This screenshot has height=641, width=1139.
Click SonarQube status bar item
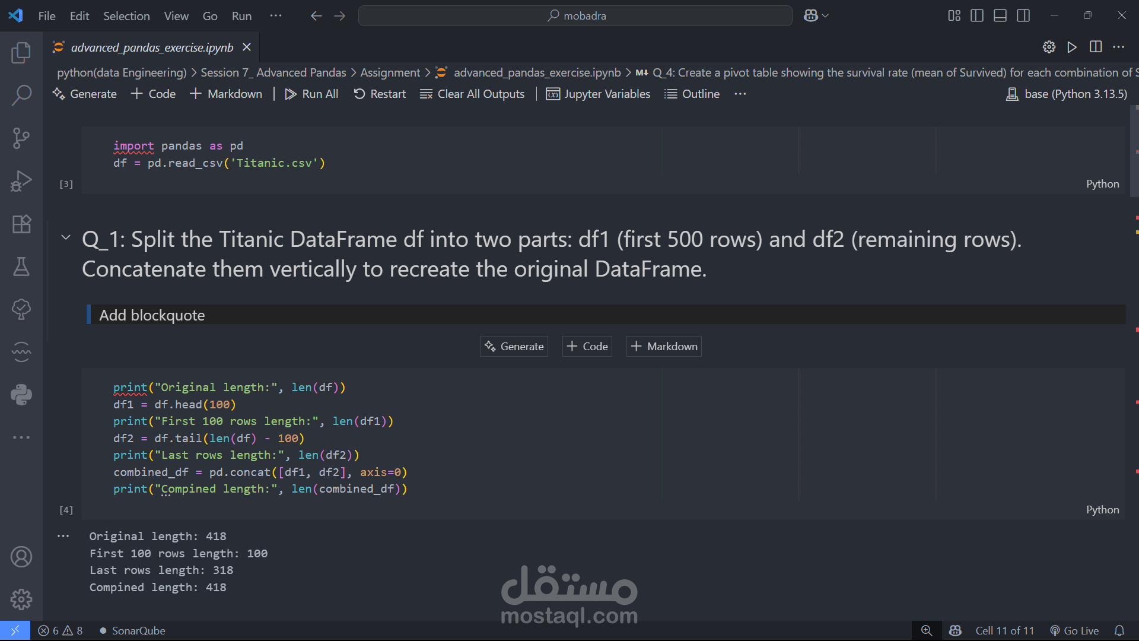pos(132,630)
